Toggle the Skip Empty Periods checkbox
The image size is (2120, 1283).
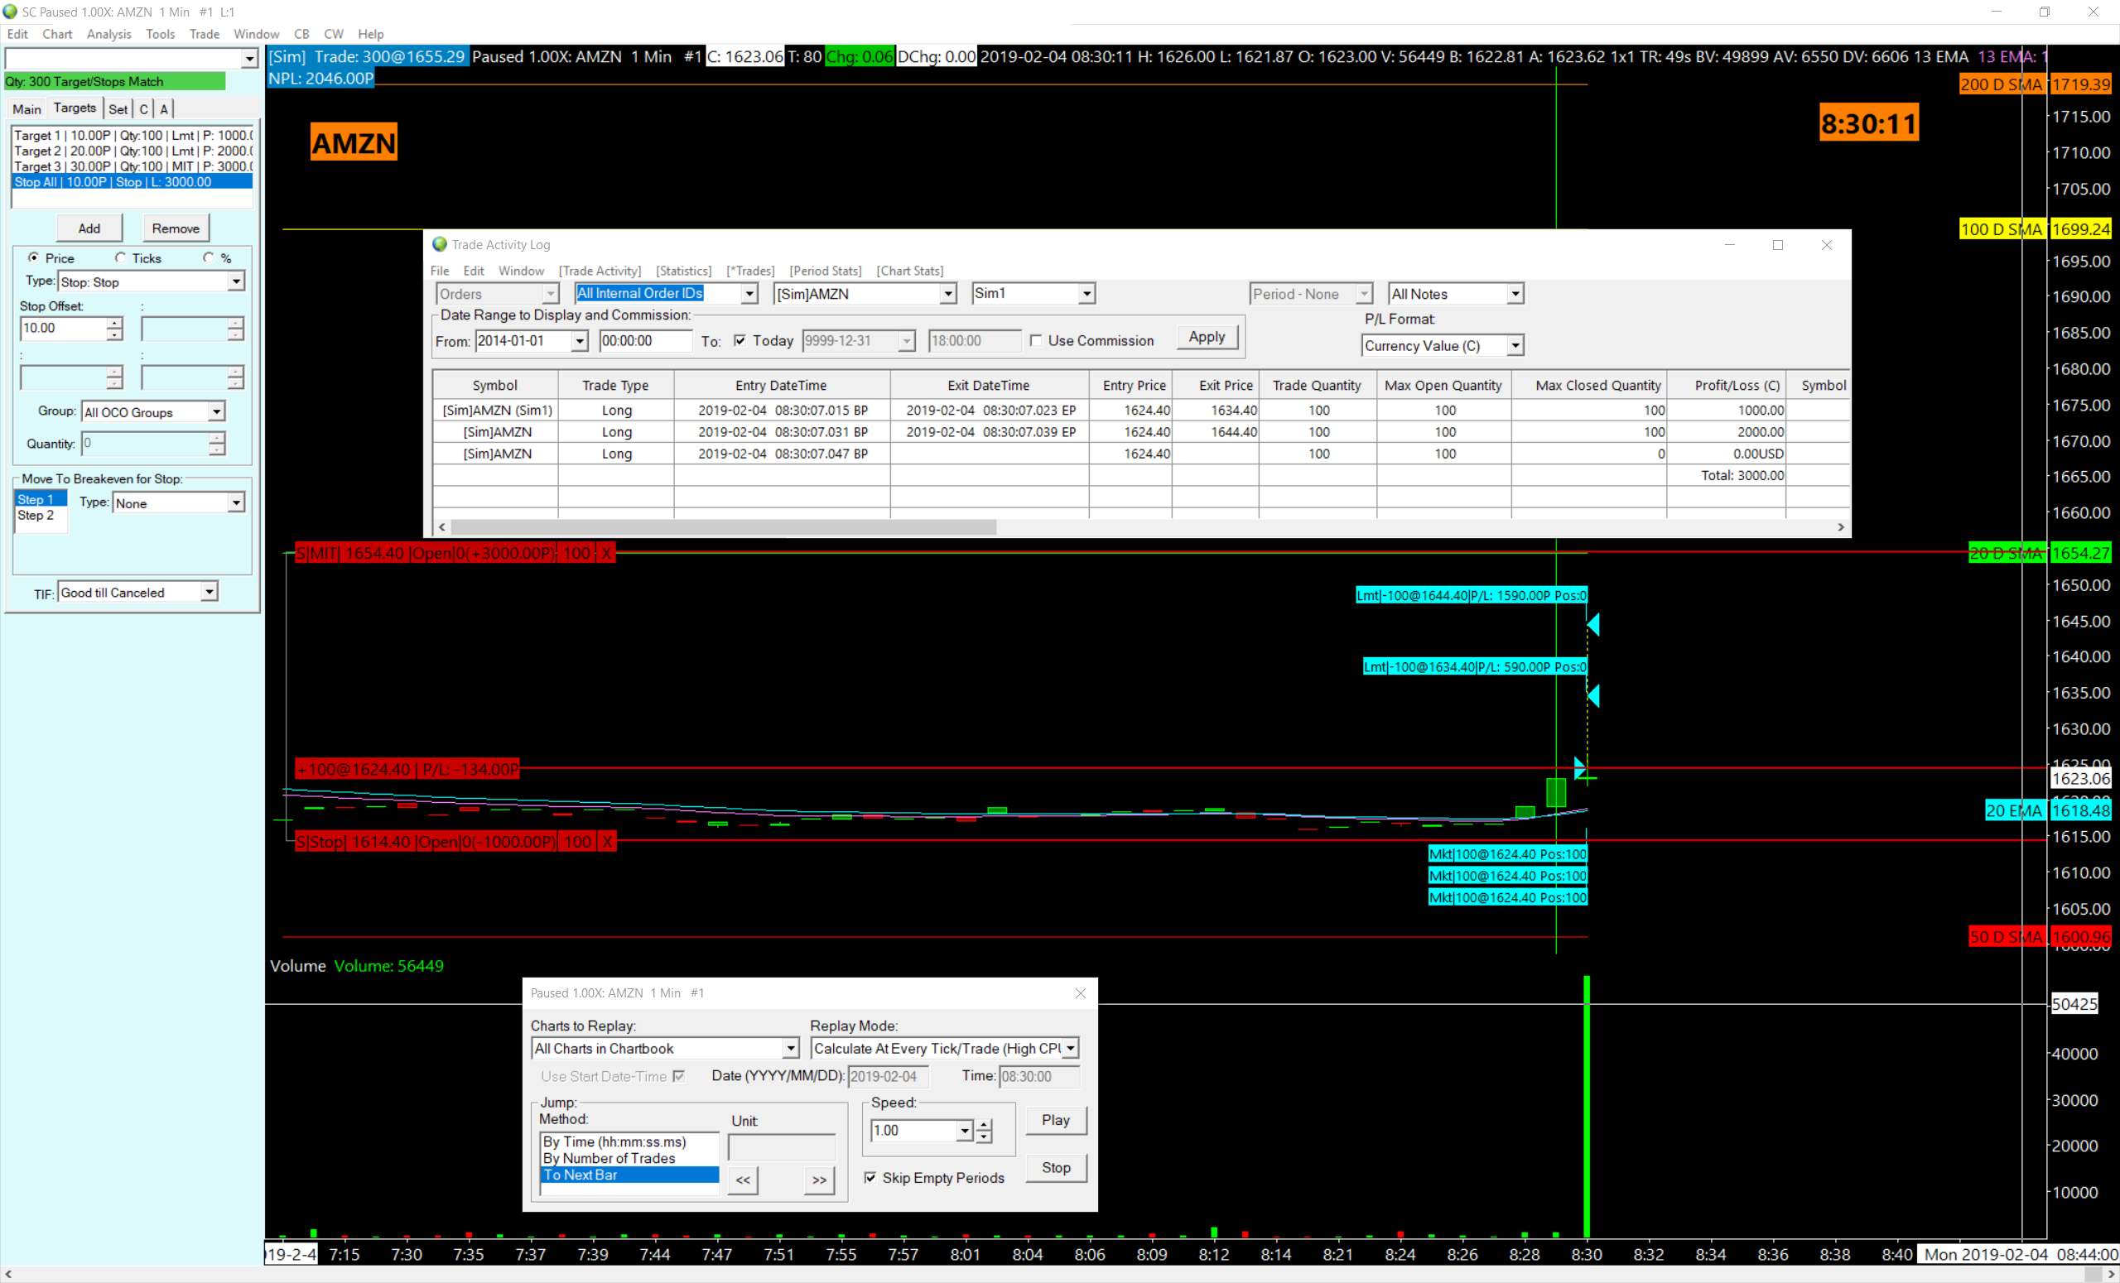(x=870, y=1177)
